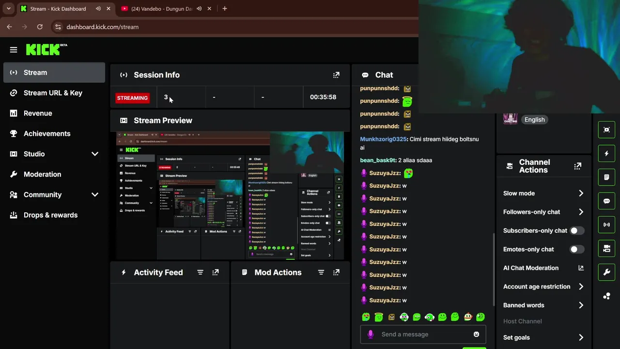
Task: Open the hamburger menu beside the Kick logo
Action: (14, 50)
